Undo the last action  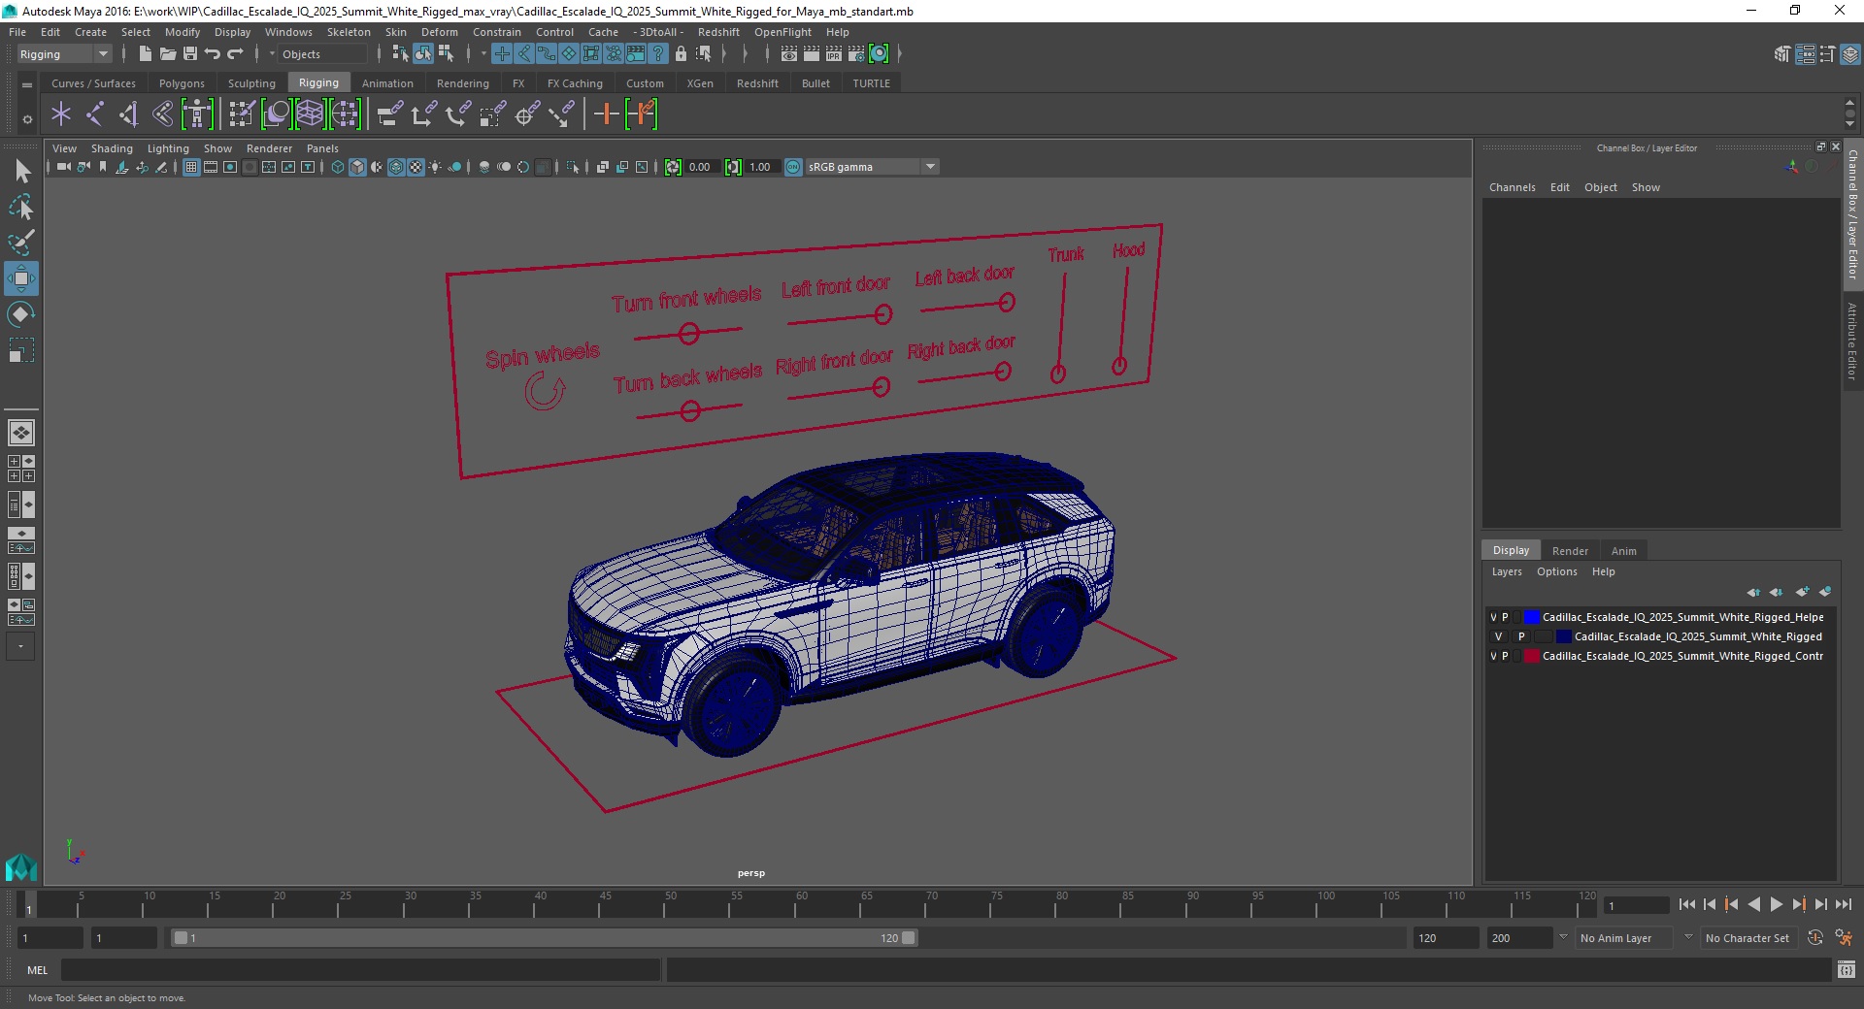(x=213, y=54)
